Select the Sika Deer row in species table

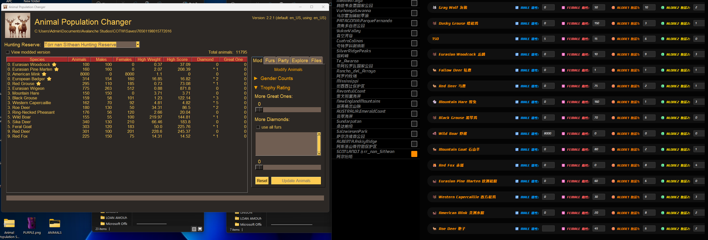(x=127, y=122)
